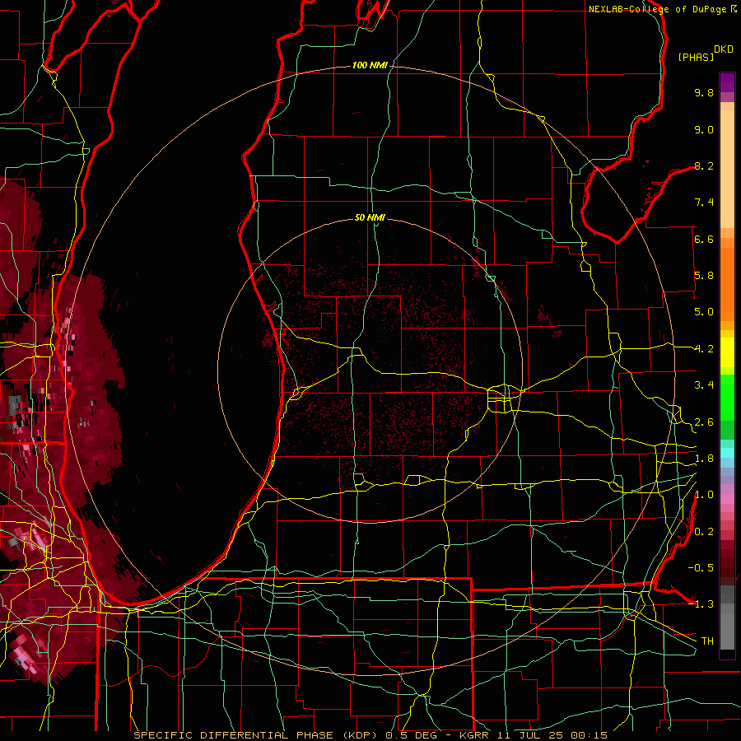Pick the bright yellow color bar segment
This screenshot has width=741, height=741.
click(x=727, y=352)
